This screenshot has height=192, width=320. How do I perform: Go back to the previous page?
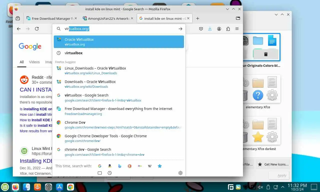click(19, 29)
